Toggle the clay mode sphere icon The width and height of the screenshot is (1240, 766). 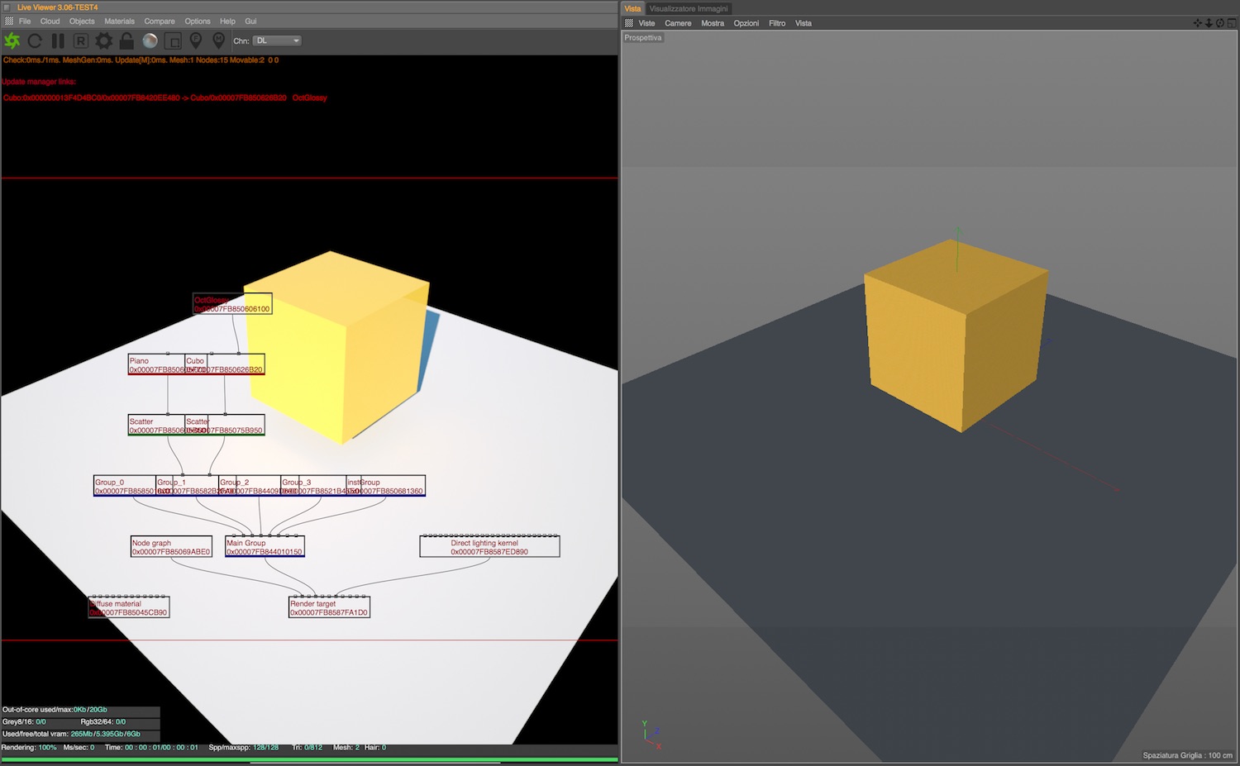150,40
